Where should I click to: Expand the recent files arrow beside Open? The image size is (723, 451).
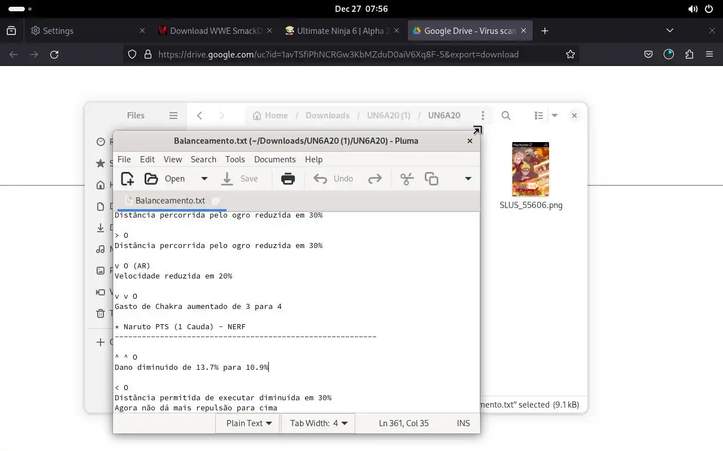[204, 179]
